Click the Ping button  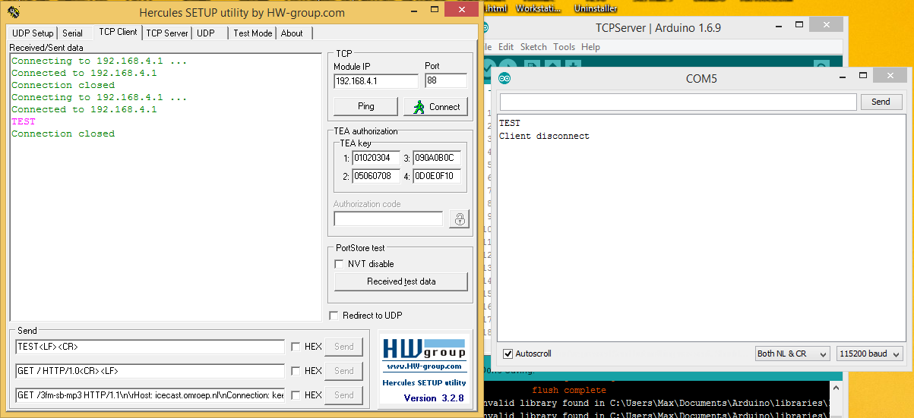tap(366, 106)
